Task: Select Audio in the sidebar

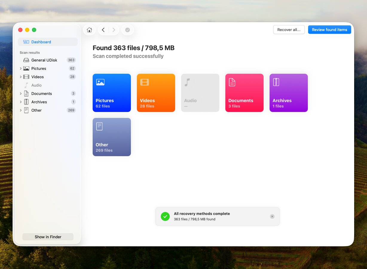Action: [48, 85]
